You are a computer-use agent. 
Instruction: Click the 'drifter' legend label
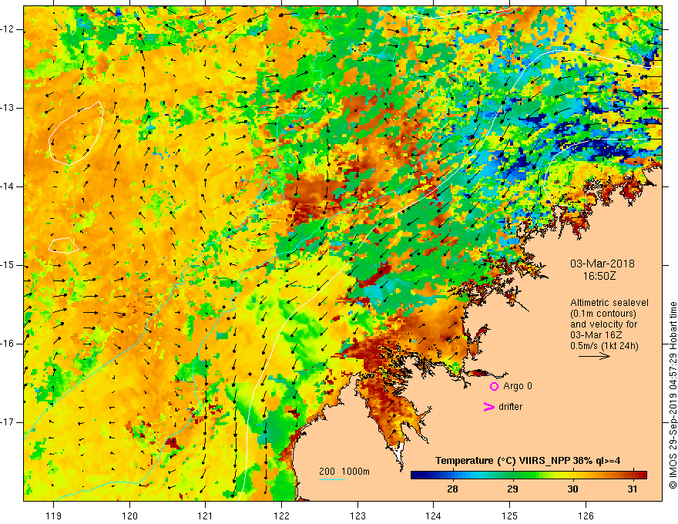[510, 407]
